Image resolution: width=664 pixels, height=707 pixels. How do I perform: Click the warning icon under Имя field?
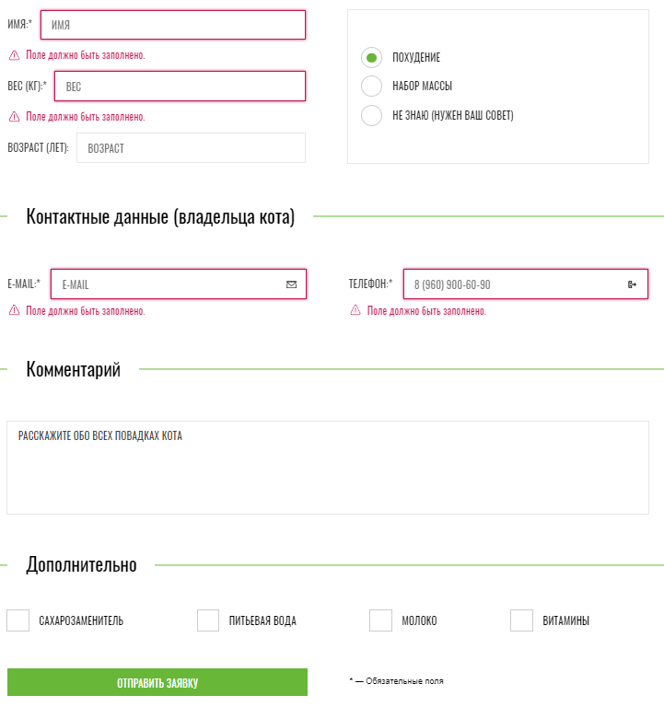pyautogui.click(x=15, y=55)
